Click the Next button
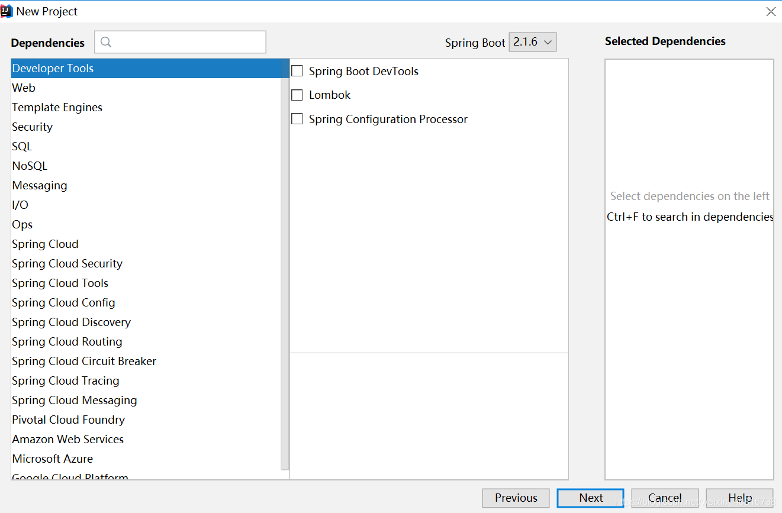782x513 pixels. (590, 498)
